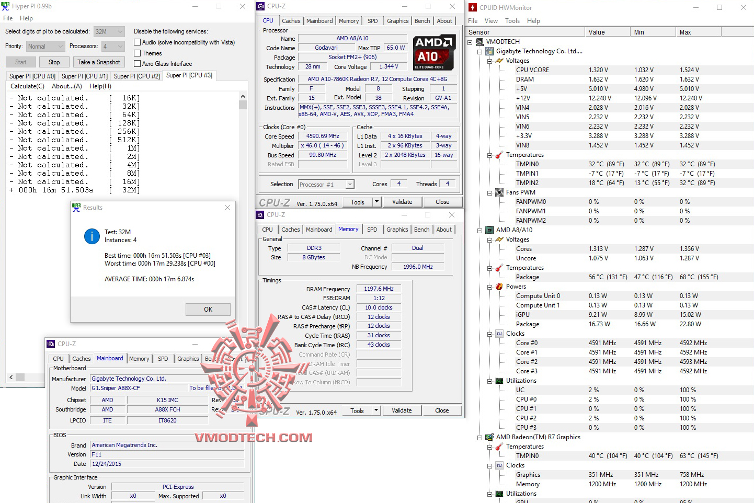Open Tools dropdown arrow in top CPU-Z window

click(x=376, y=202)
